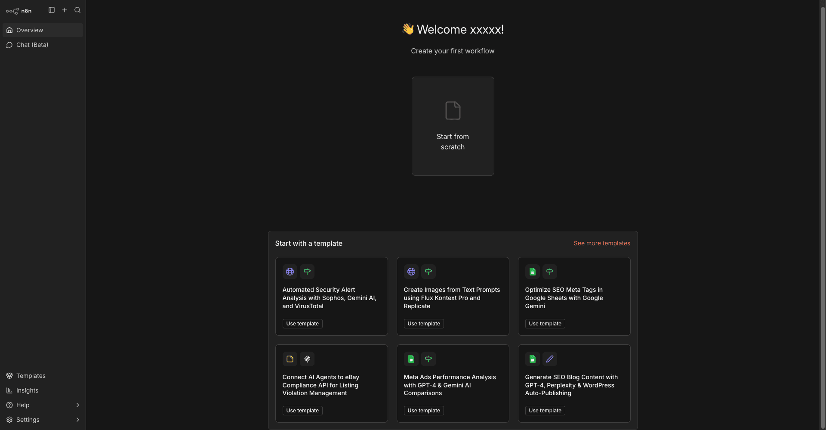Click the page's vertical scrollbar
Viewport: 826px width, 430px height.
[823, 215]
